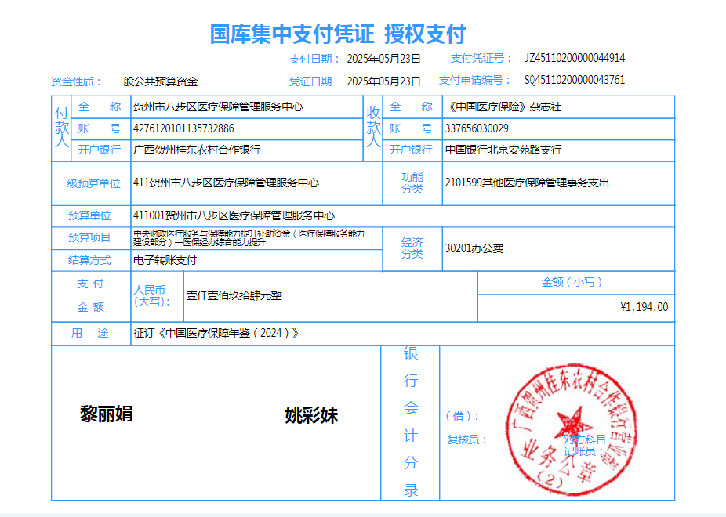The width and height of the screenshot is (726, 517).
Task: Click the red bank business seal
Action: click(x=572, y=428)
